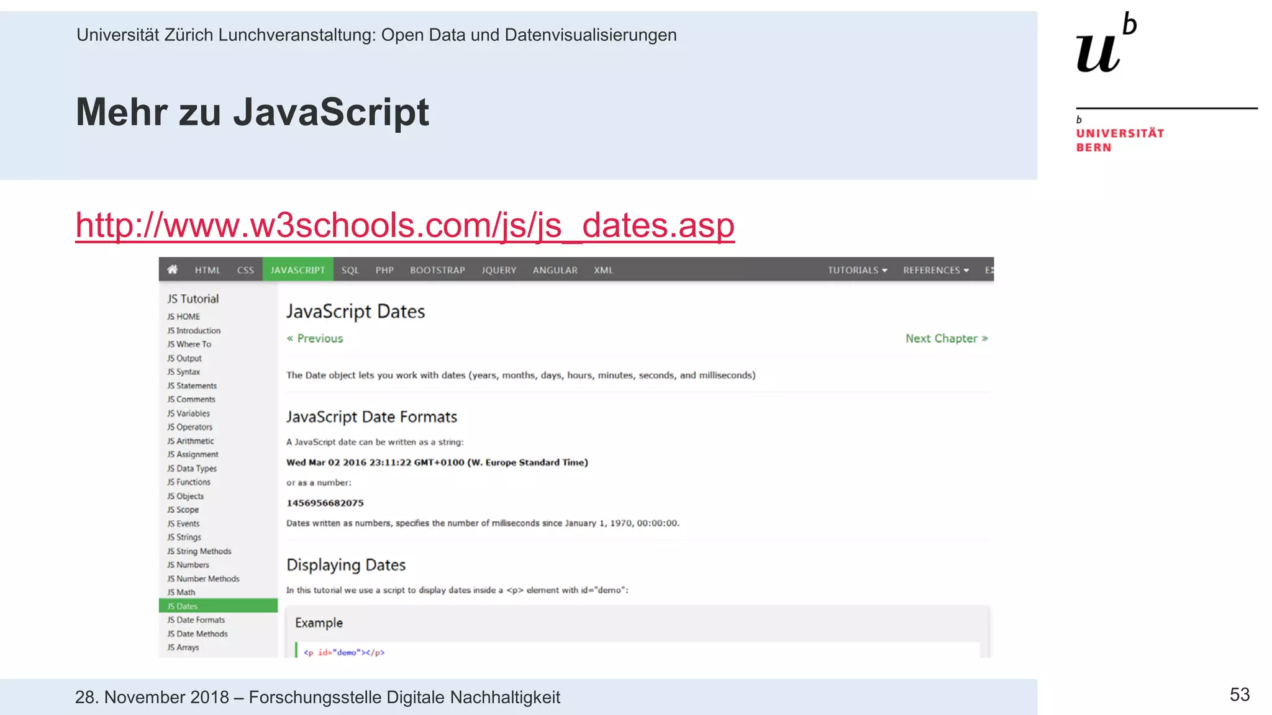1272x715 pixels.
Task: Select the highlighted JAVASCRIPT tab
Action: (298, 269)
